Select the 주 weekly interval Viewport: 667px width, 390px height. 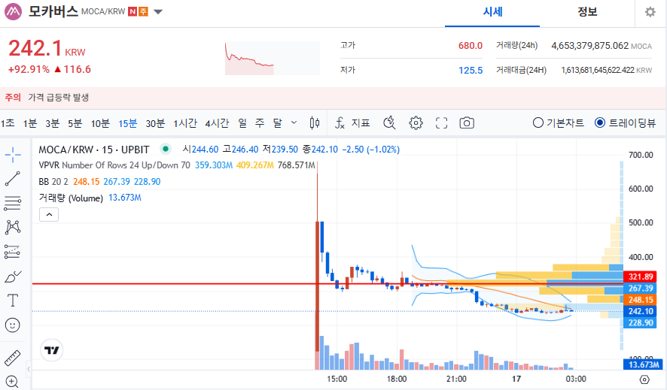pos(260,123)
